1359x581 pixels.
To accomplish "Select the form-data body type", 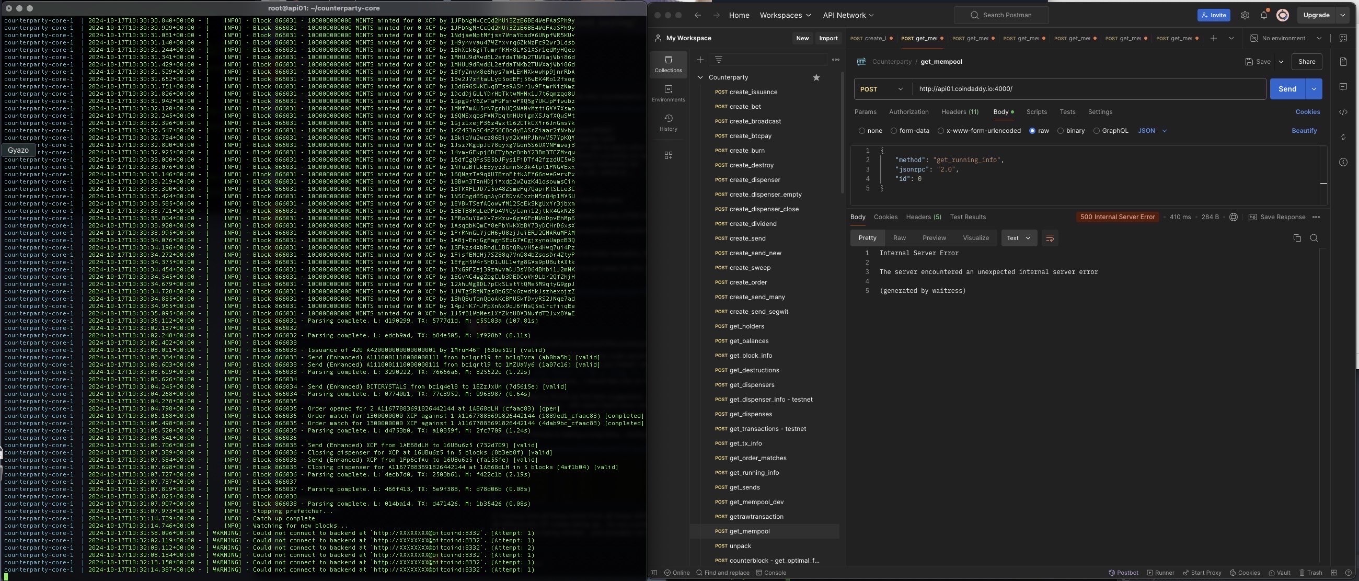I will tap(909, 131).
